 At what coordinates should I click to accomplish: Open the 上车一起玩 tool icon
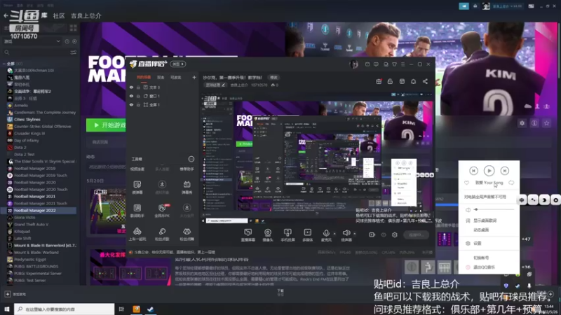137,234
